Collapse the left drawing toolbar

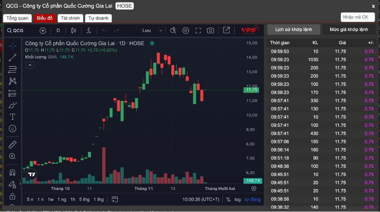click(x=20, y=184)
